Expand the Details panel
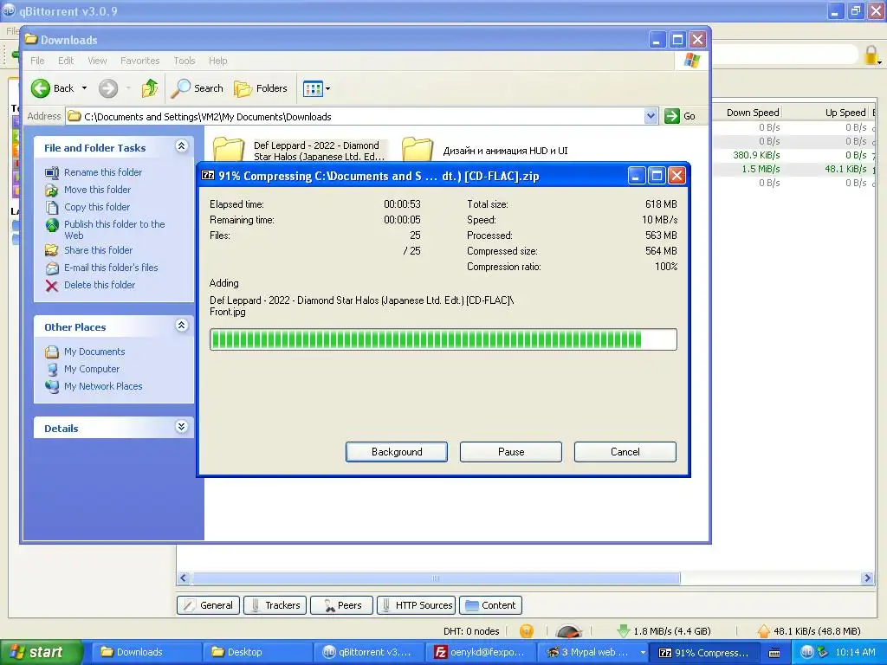 coord(181,426)
